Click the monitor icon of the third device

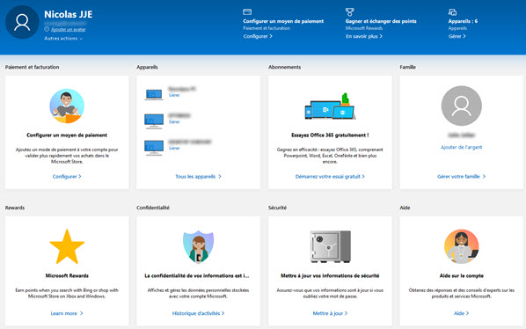(154, 148)
